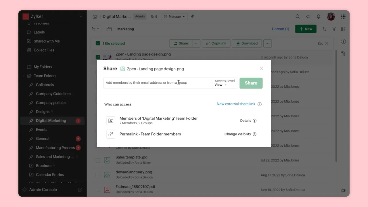The width and height of the screenshot is (368, 207).
Task: Open Shared with Me in sidebar
Action: point(47,41)
